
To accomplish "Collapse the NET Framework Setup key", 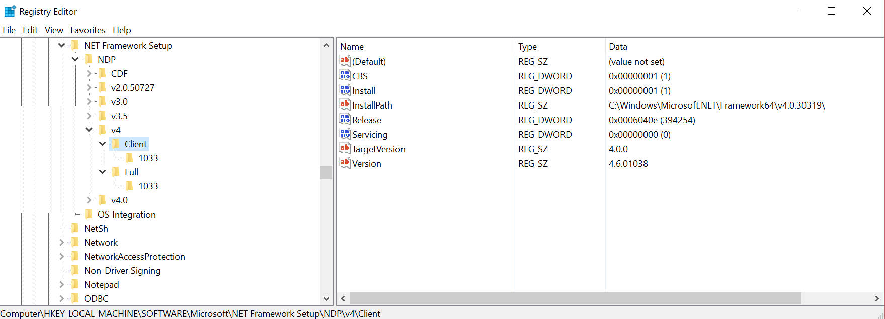I will (x=61, y=45).
